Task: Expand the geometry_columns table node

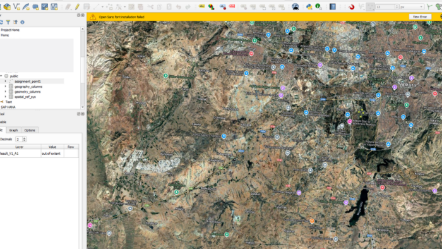Action: pos(5,92)
